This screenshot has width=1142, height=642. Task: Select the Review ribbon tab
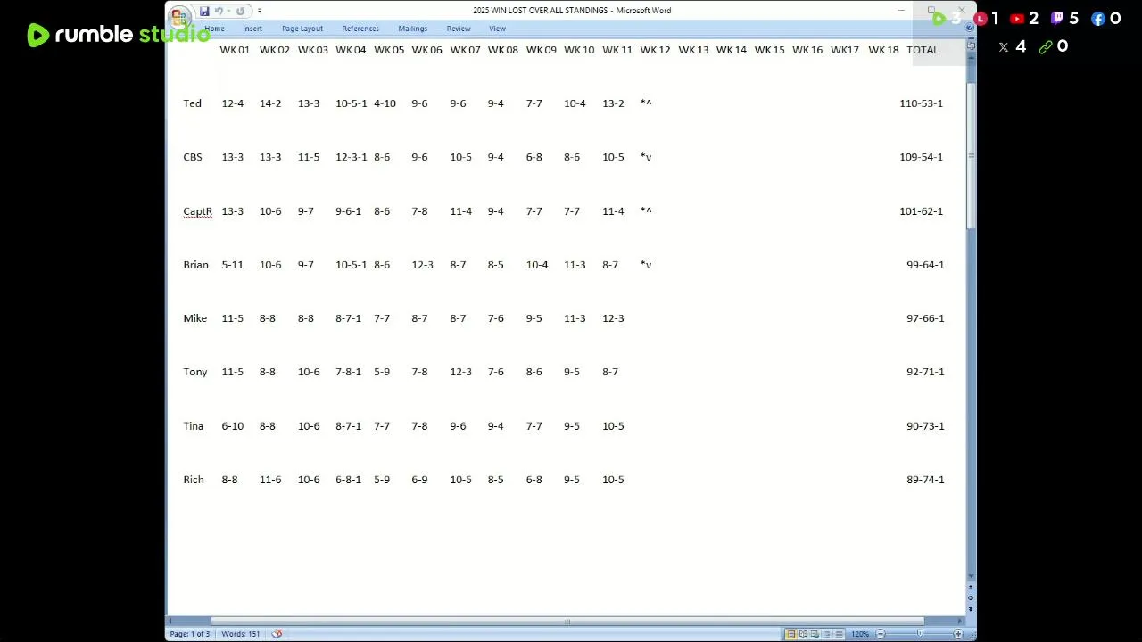459,29
